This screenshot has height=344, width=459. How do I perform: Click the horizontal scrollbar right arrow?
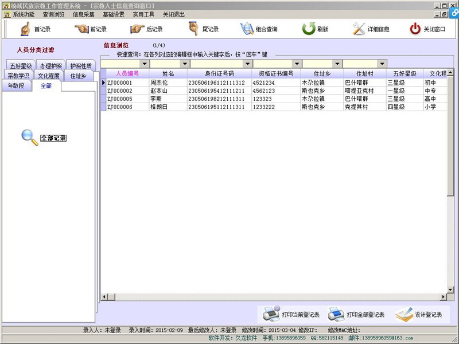click(x=443, y=297)
